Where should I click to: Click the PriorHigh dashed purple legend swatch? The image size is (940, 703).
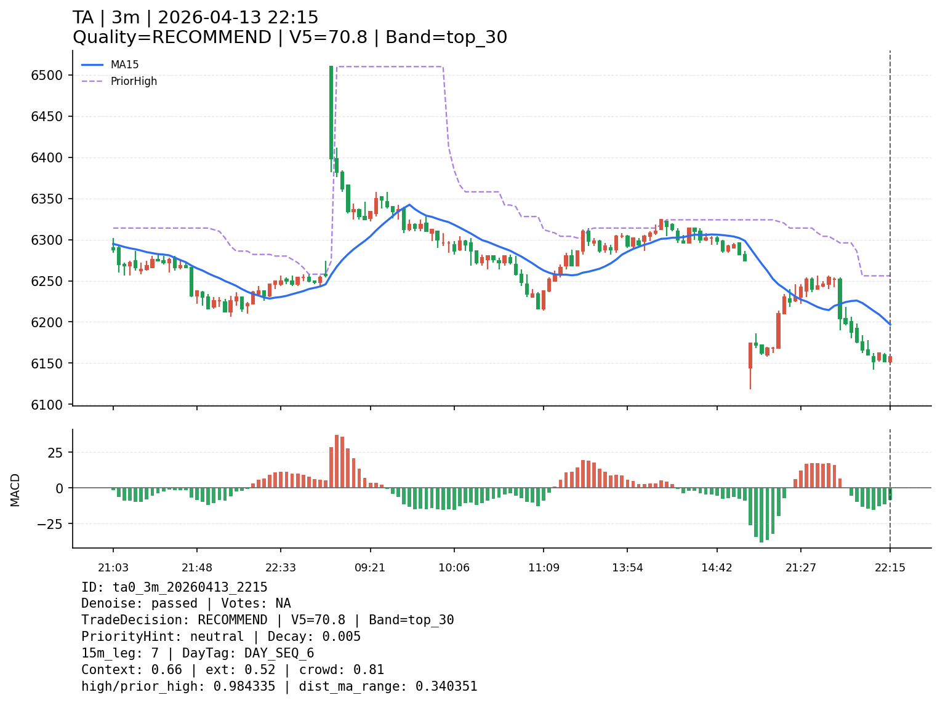(92, 81)
